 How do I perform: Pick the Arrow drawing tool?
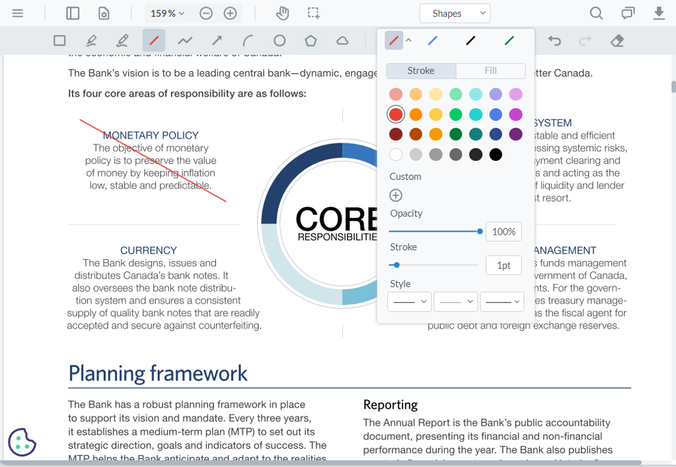click(217, 40)
